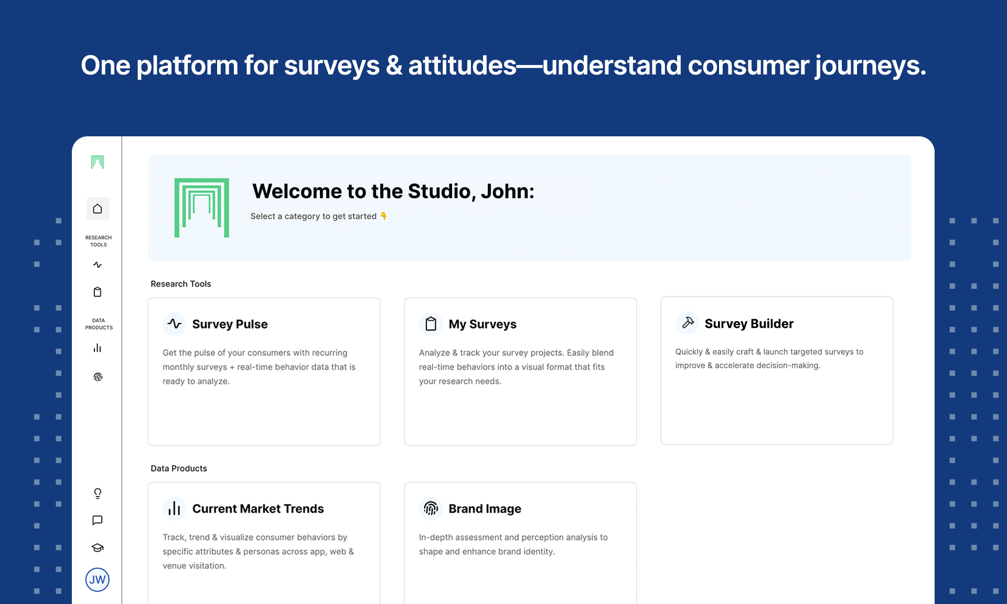This screenshot has height=604, width=1007.
Task: Click the pulse icon on Survey Pulse card
Action: [175, 324]
